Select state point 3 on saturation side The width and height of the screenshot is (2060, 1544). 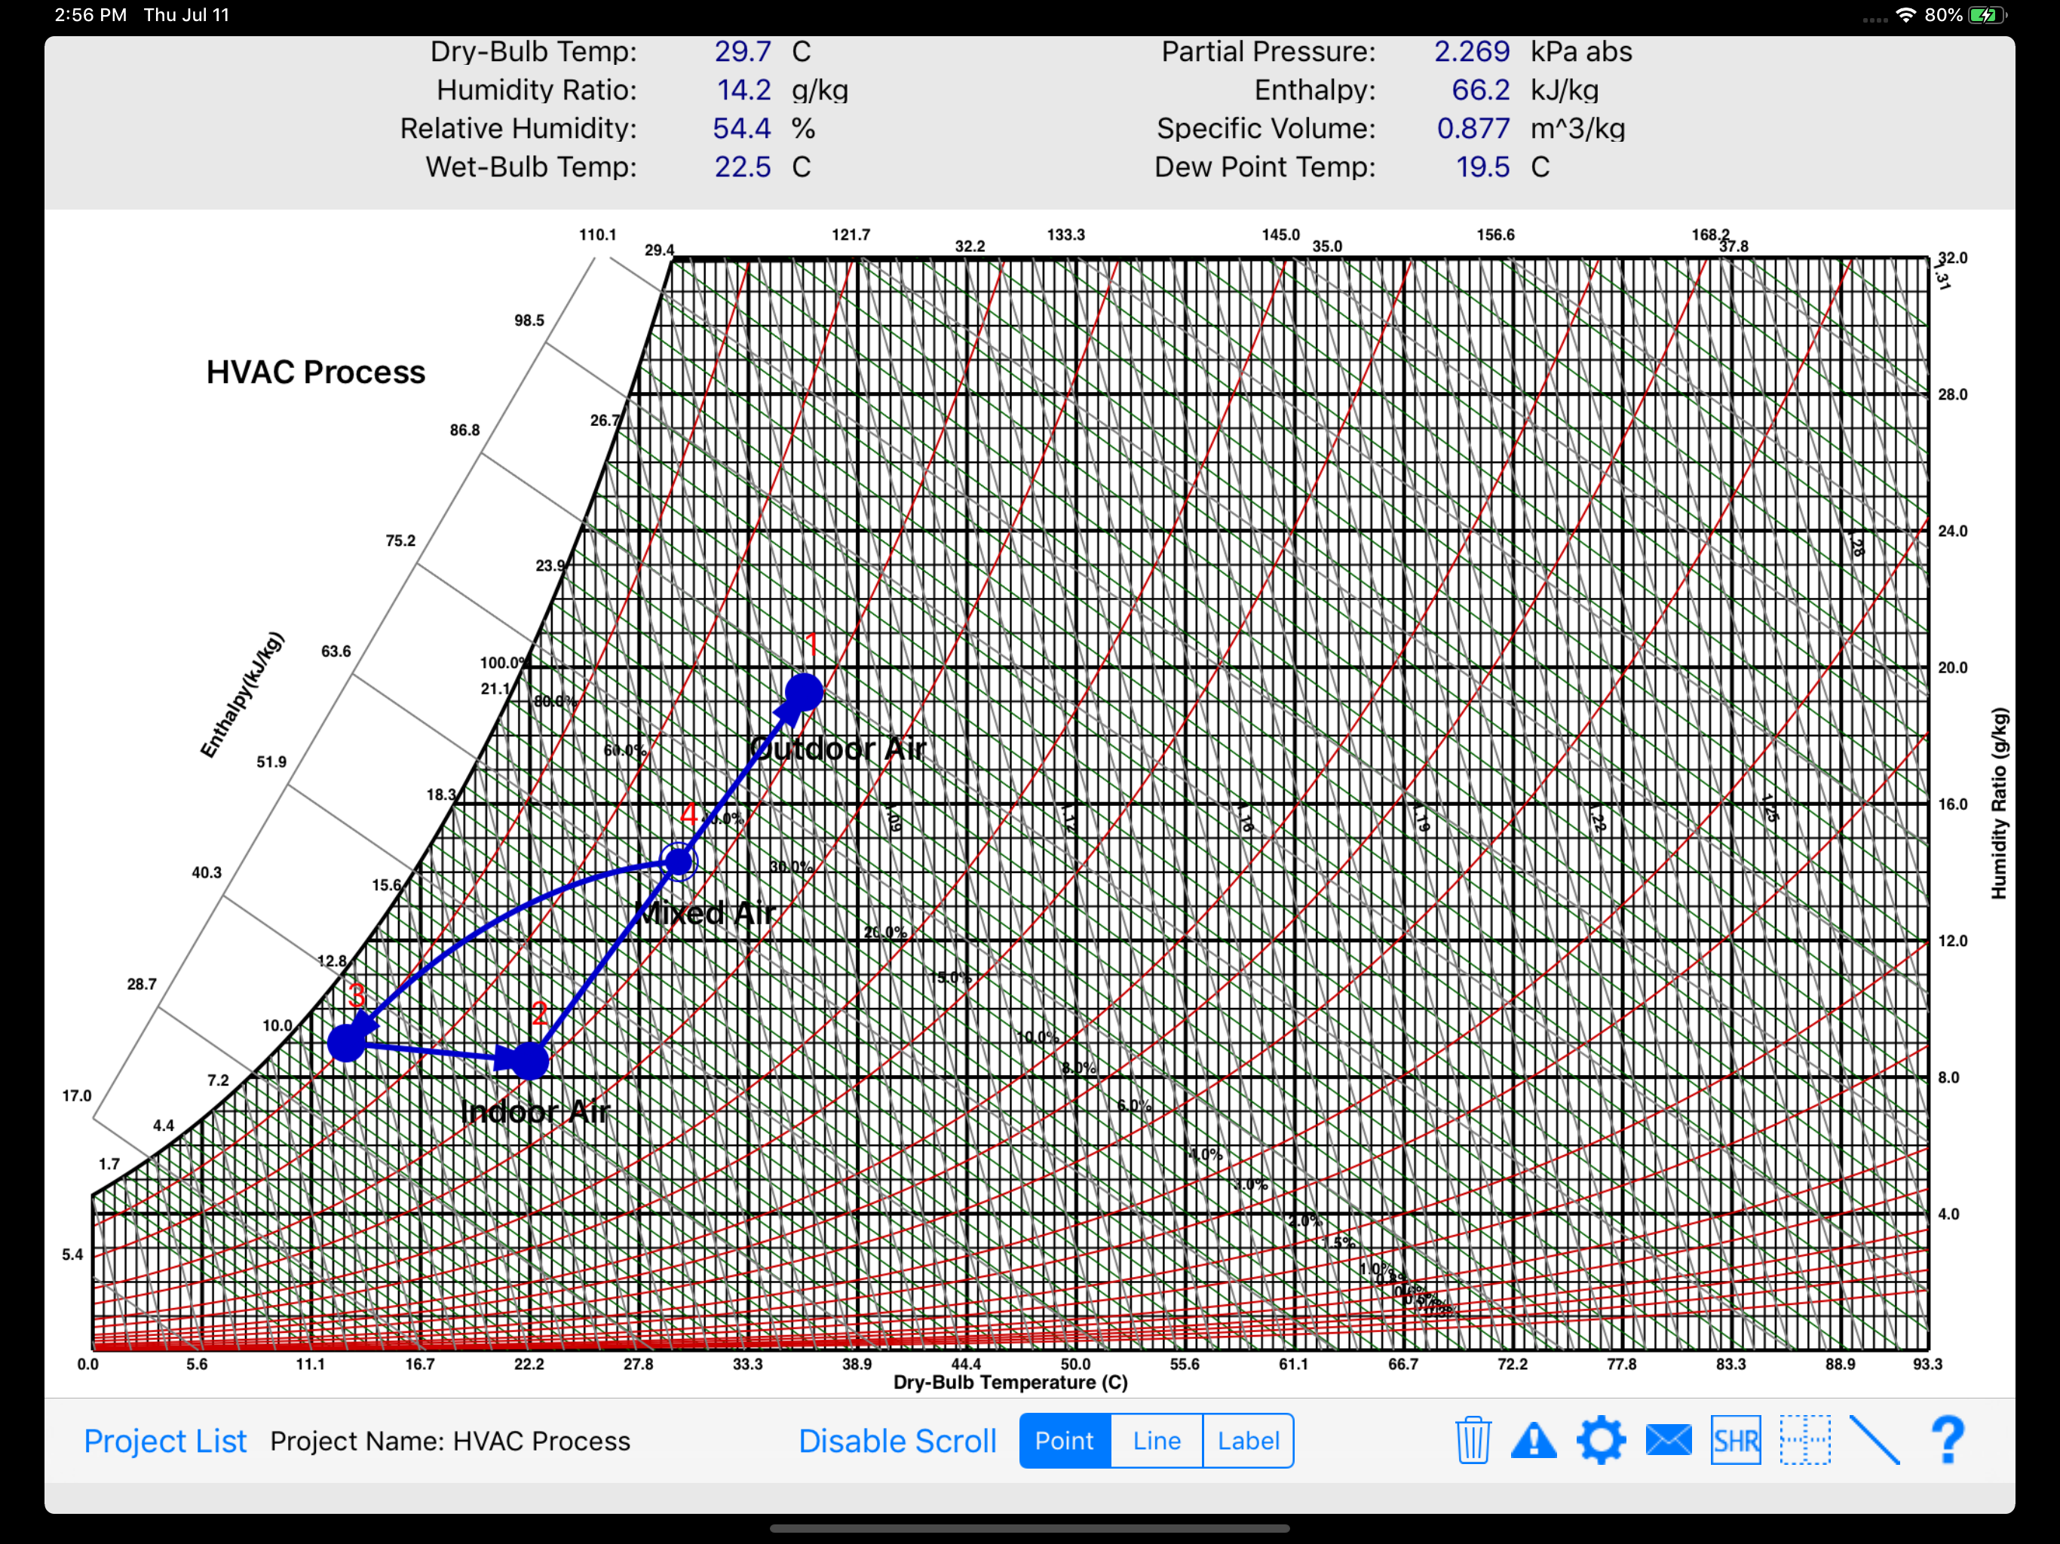tap(346, 1042)
